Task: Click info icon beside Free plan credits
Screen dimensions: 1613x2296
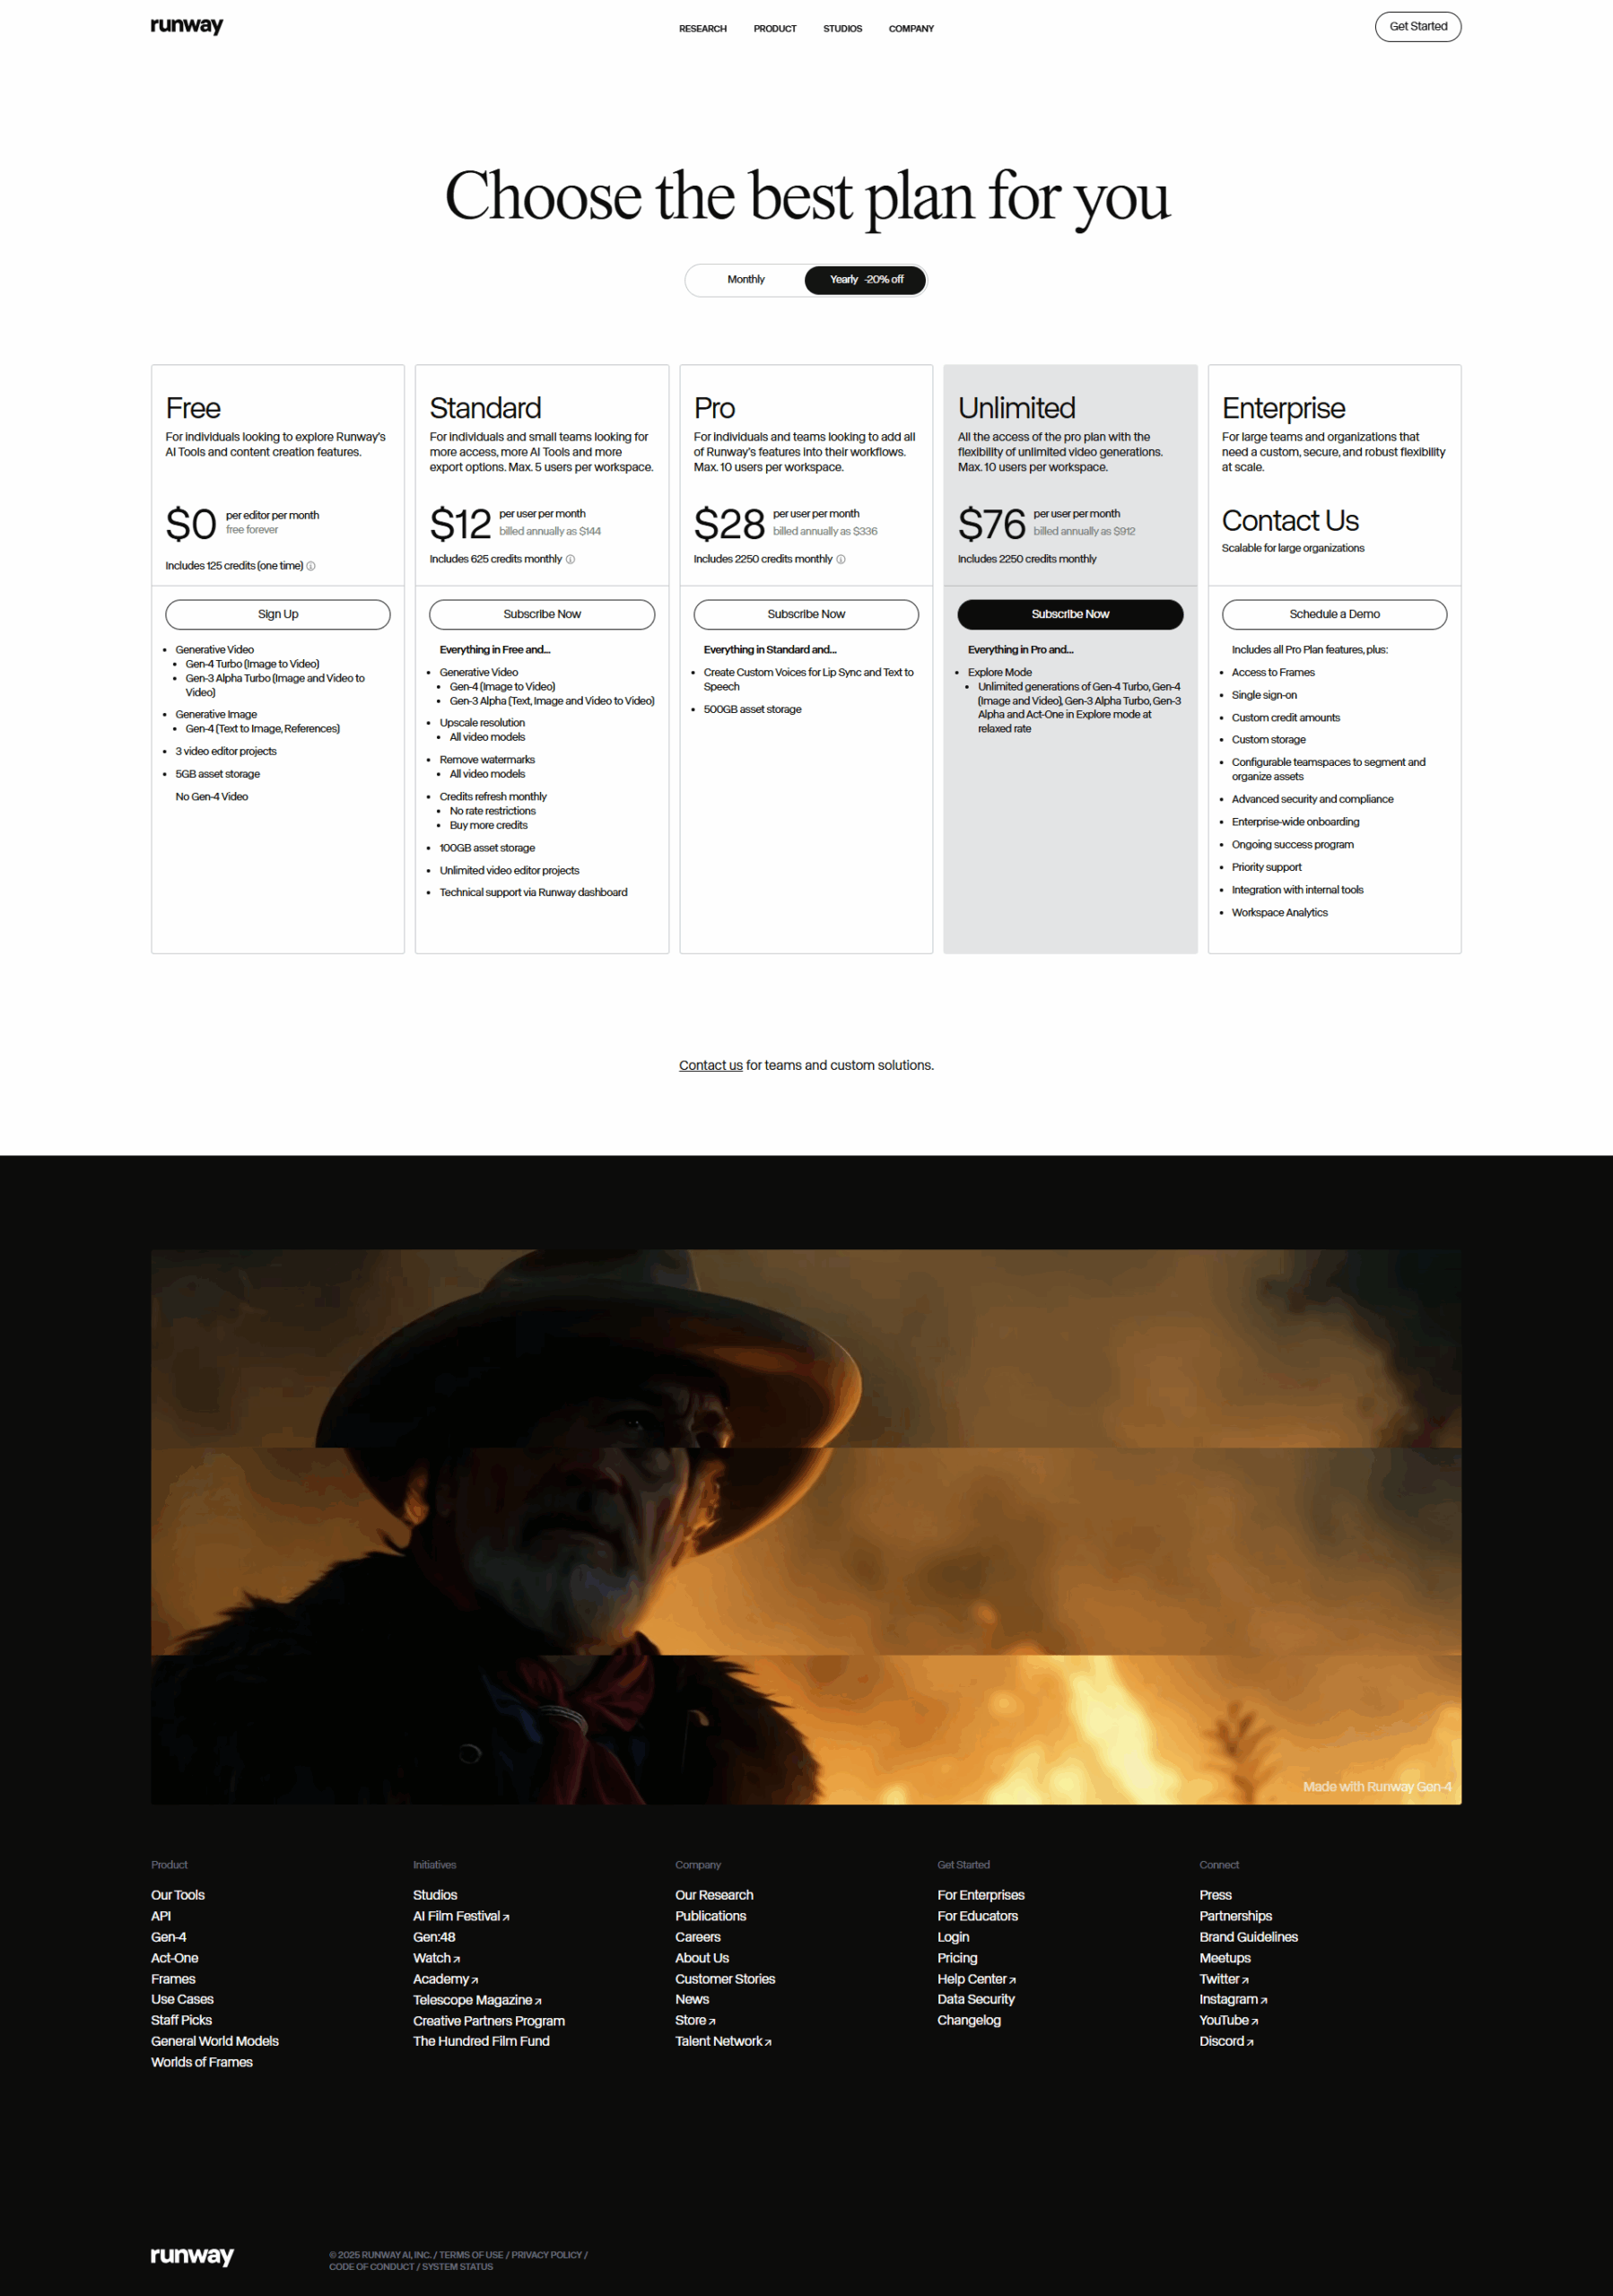Action: [311, 566]
